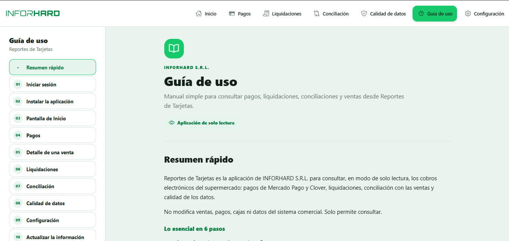Open the Iniciar sesión section

pos(52,84)
